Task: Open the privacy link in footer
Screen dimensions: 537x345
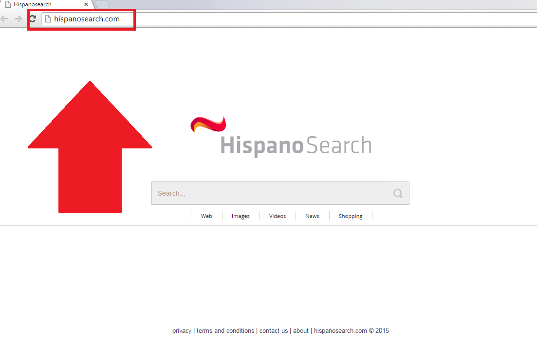Action: (182, 331)
